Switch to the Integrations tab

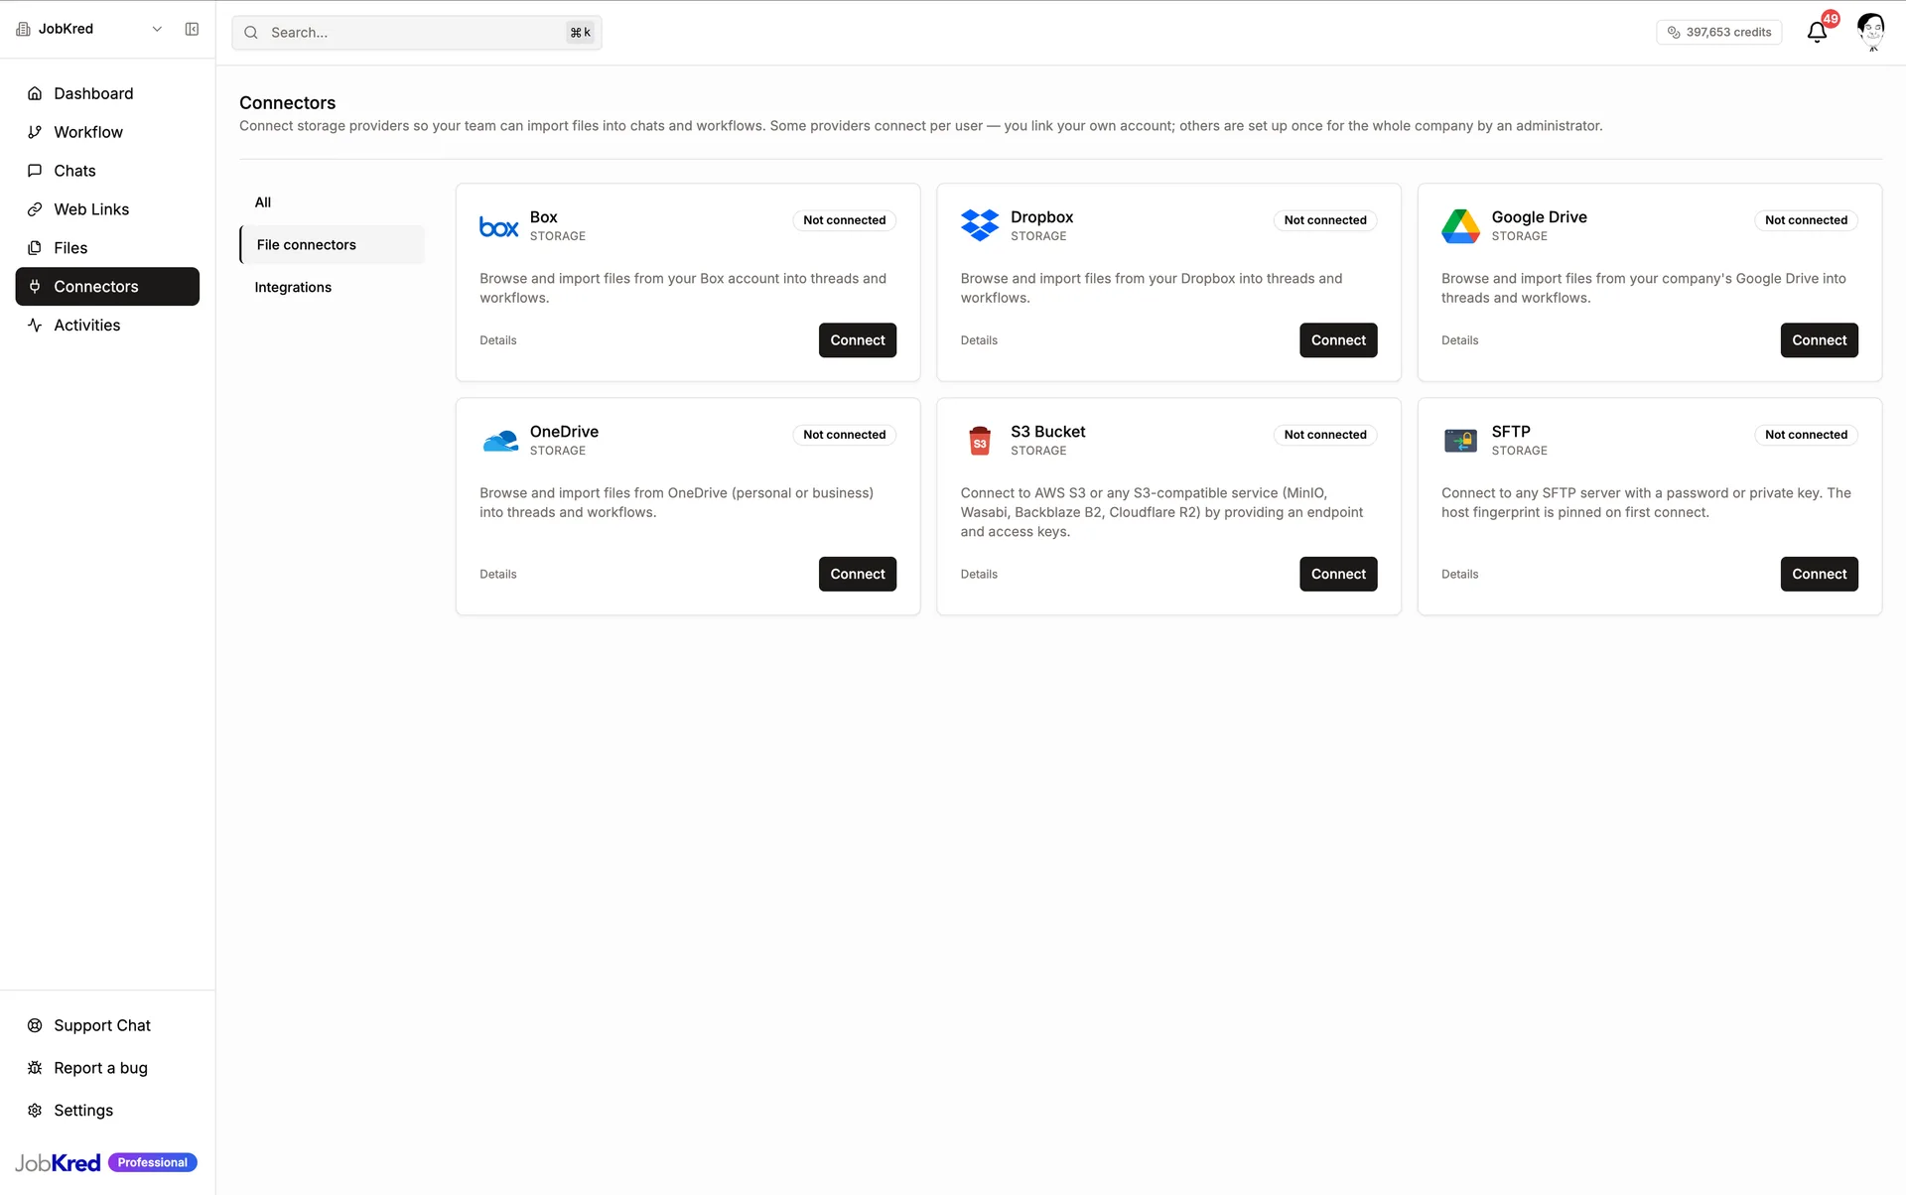pyautogui.click(x=332, y=288)
